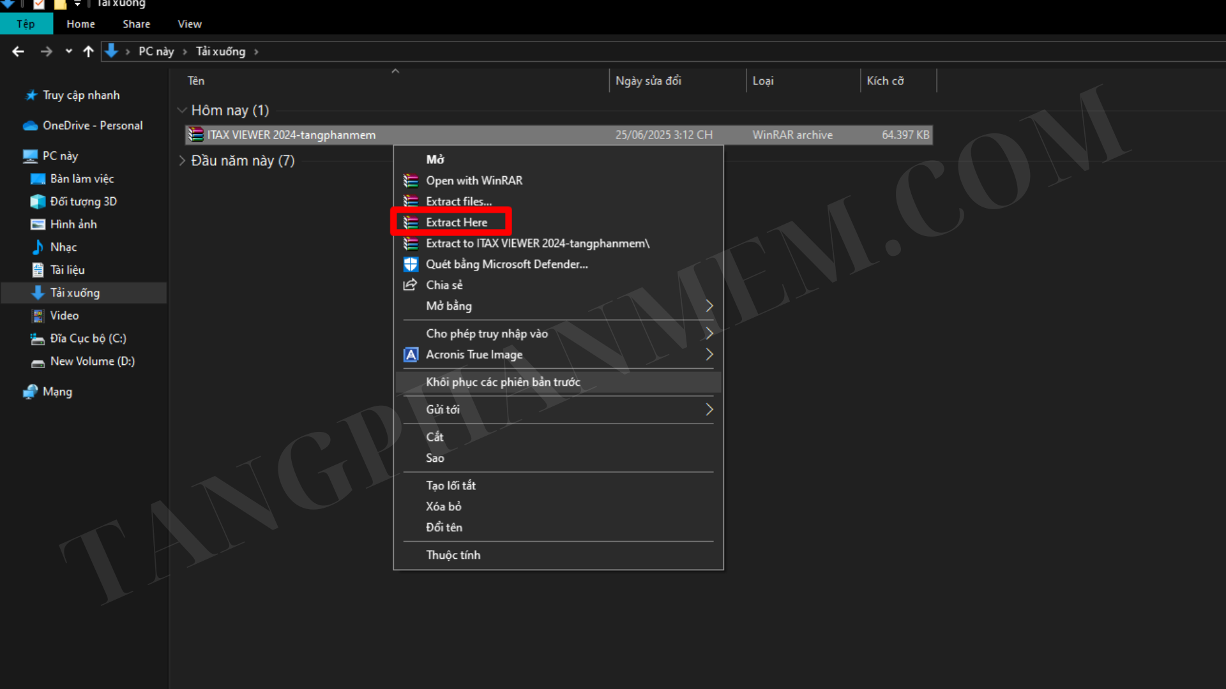
Task: Expand the Đầu năm này group
Action: tap(182, 161)
